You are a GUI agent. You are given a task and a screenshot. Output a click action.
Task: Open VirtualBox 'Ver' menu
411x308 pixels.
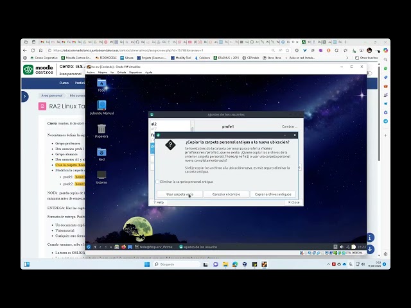click(x=112, y=73)
